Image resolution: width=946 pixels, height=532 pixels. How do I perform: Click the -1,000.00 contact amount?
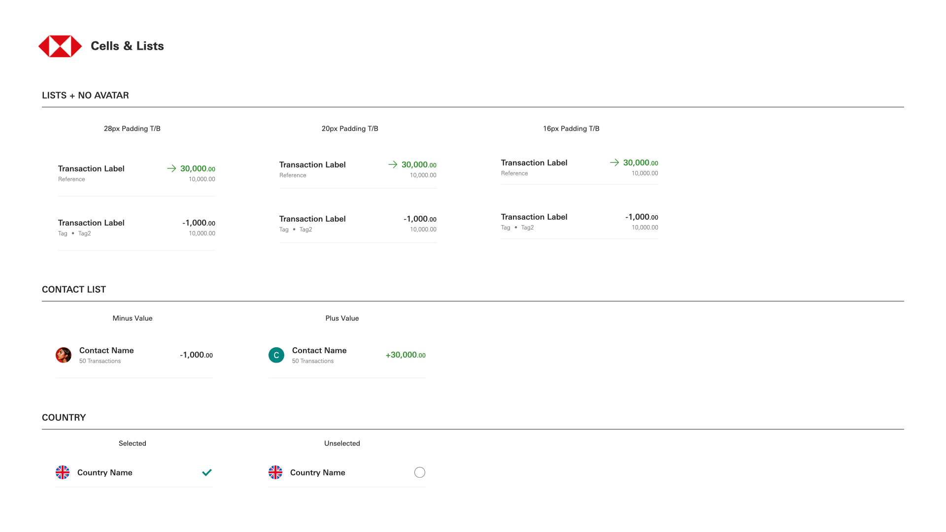[197, 355]
